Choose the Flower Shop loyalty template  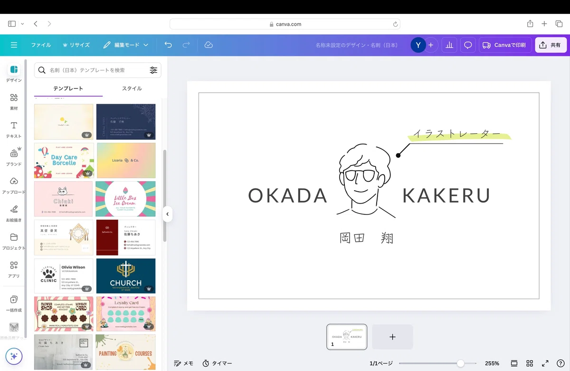click(x=64, y=314)
